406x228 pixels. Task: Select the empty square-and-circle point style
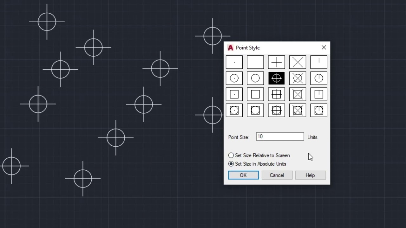tap(255, 110)
